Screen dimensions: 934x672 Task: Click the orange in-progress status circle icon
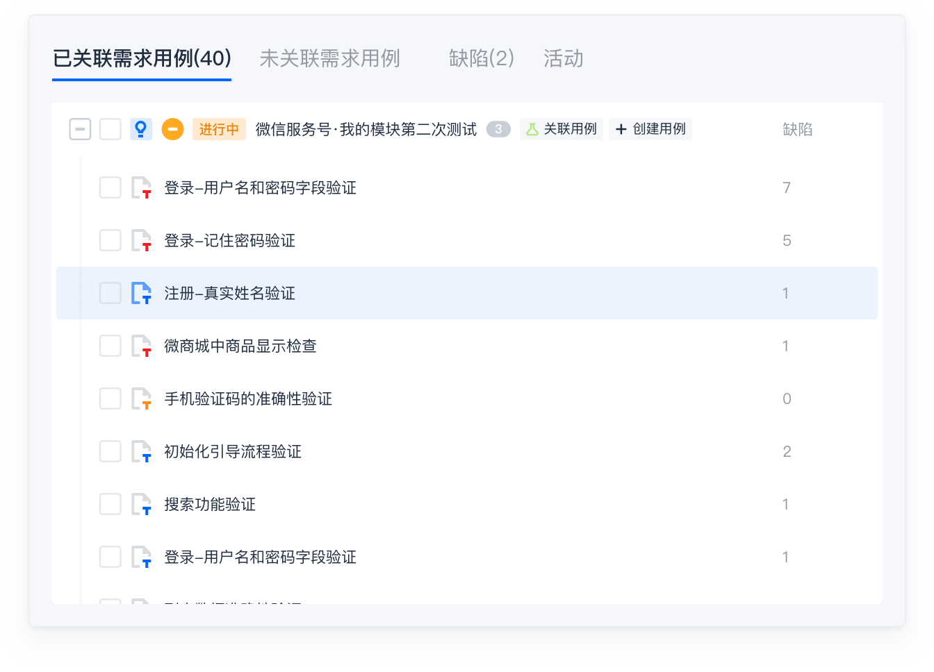[x=172, y=129]
